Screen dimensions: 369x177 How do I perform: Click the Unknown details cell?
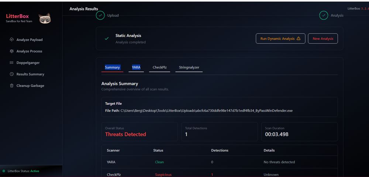[271, 175]
